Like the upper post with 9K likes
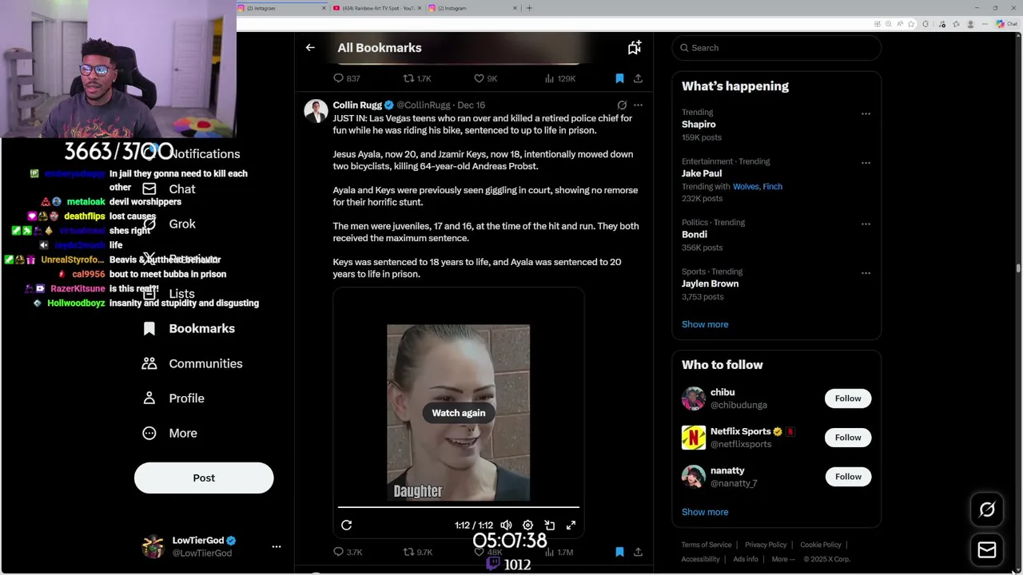Viewport: 1023px width, 575px height. pos(486,78)
